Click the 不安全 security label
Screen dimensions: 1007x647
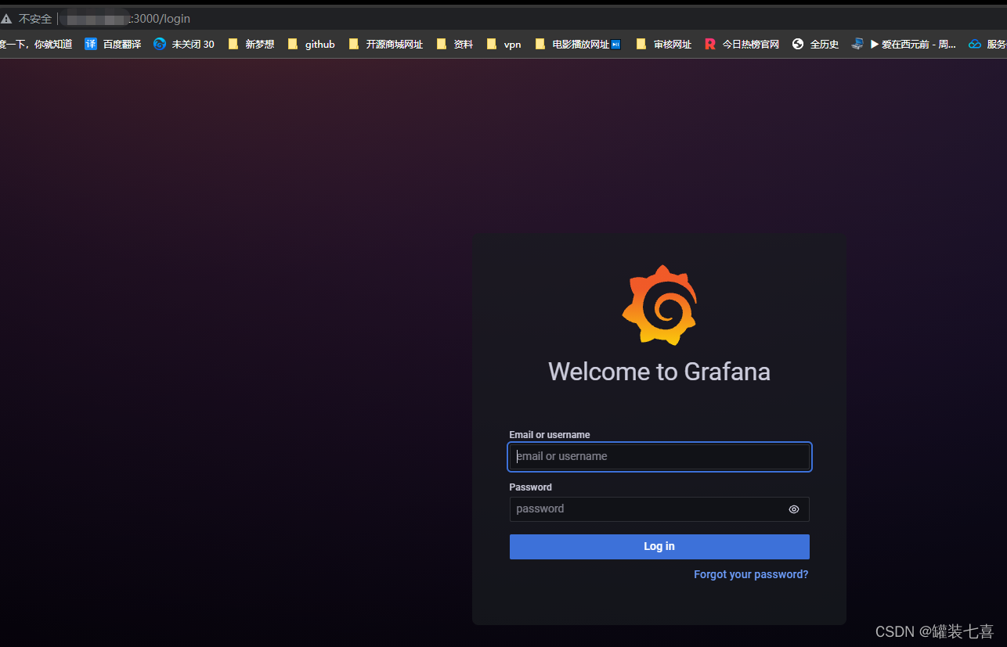[35, 19]
